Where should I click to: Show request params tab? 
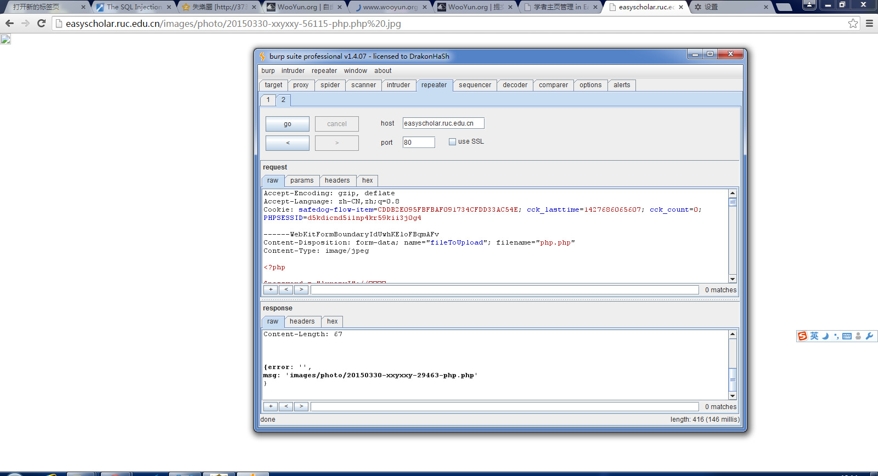(x=302, y=180)
